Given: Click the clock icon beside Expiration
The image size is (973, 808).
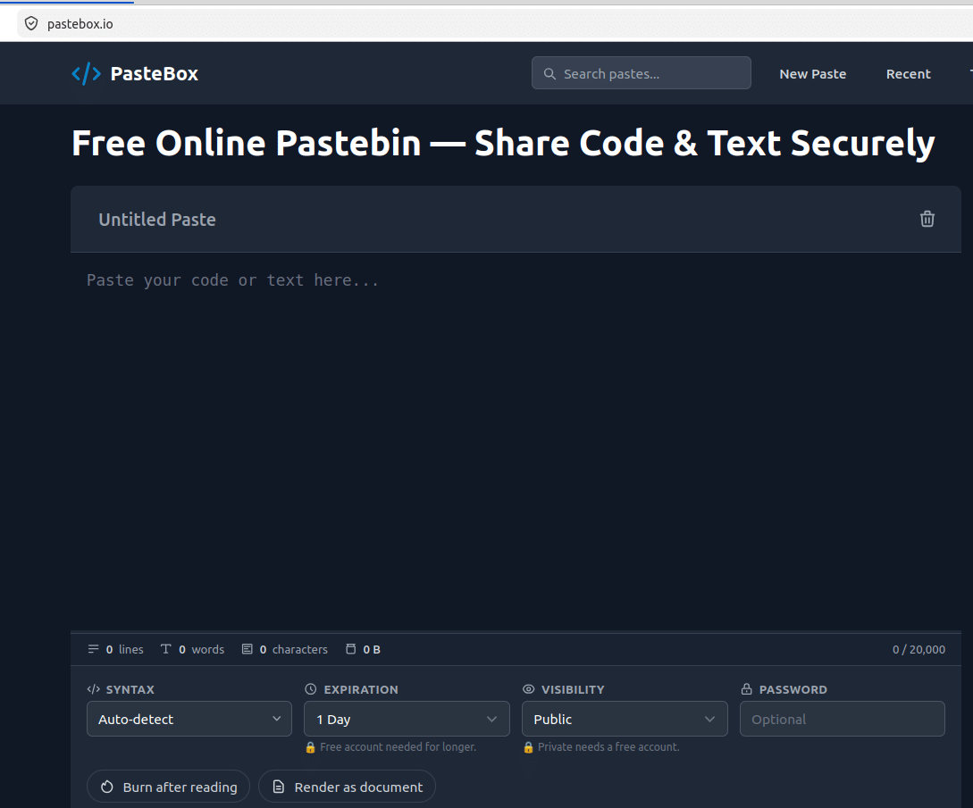Looking at the screenshot, I should click(311, 689).
